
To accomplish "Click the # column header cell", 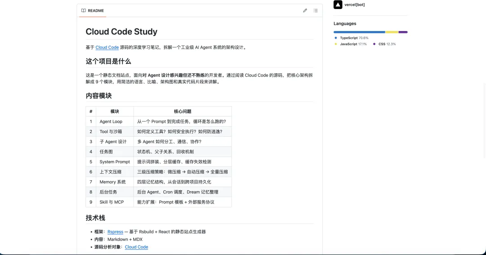I will point(91,111).
